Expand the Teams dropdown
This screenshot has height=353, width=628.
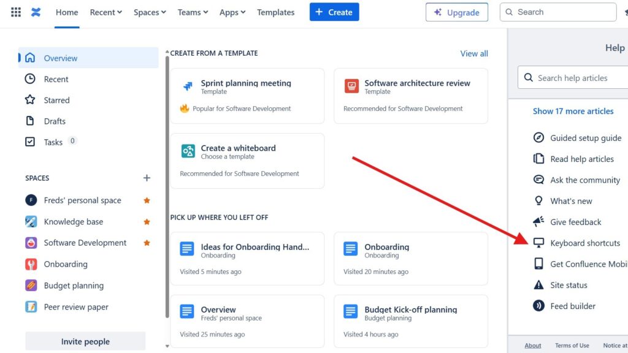click(192, 12)
